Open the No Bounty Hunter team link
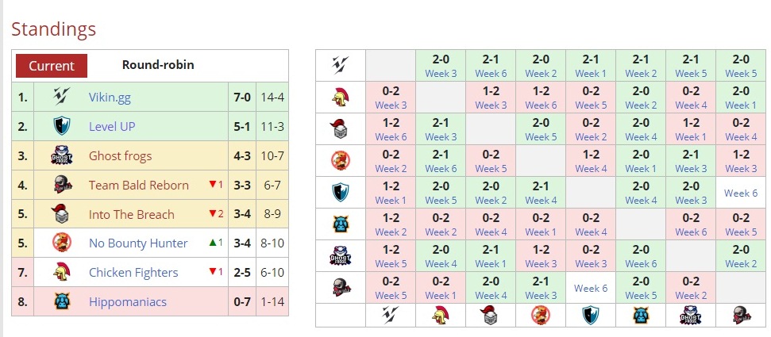The height and width of the screenshot is (337, 771). point(138,243)
